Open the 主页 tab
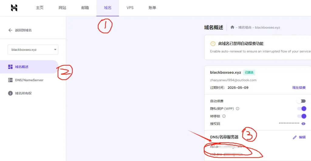The width and height of the screenshot is (311, 161). pos(40,8)
